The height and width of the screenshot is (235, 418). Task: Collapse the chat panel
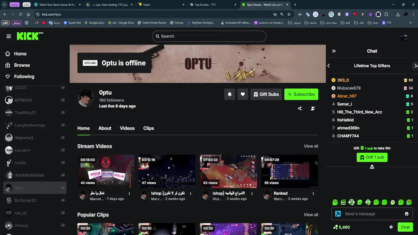pyautogui.click(x=334, y=51)
